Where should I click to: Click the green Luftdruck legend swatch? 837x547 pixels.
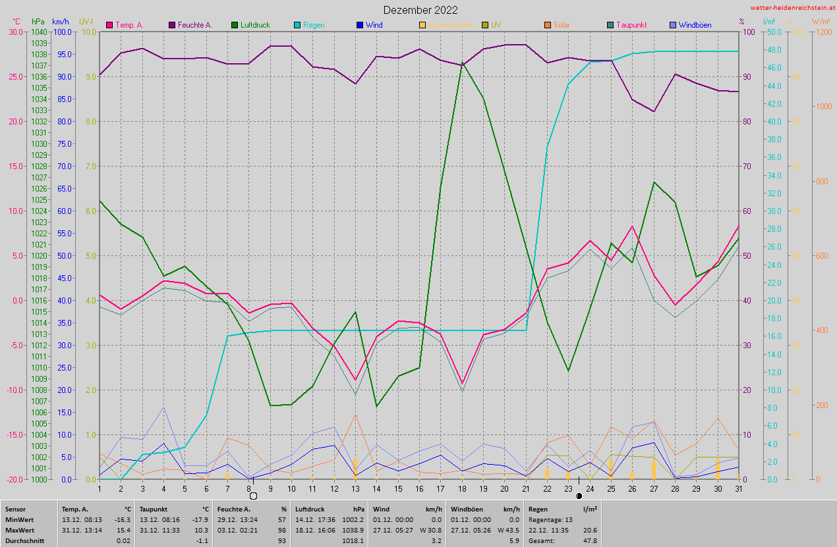(x=234, y=25)
